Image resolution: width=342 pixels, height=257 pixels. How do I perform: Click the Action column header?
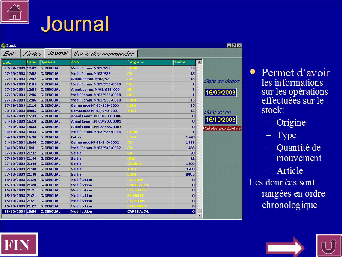pyautogui.click(x=99, y=62)
